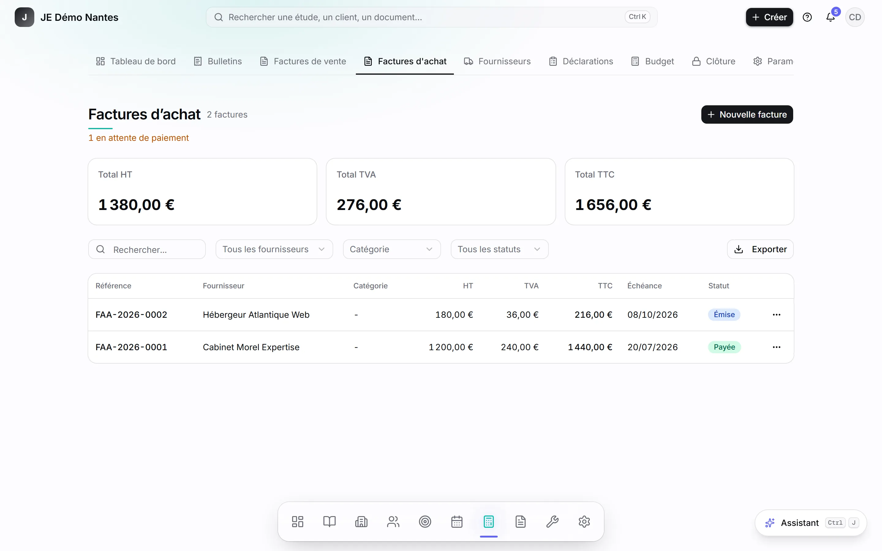Switch to Fournisseurs tab
Viewport: 882px width, 551px height.
tap(497, 61)
